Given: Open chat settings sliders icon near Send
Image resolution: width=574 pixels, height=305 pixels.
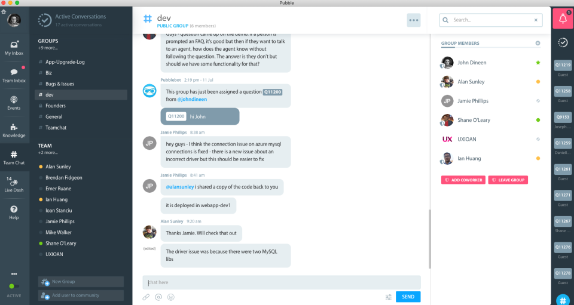Looking at the screenshot, I should [x=389, y=297].
